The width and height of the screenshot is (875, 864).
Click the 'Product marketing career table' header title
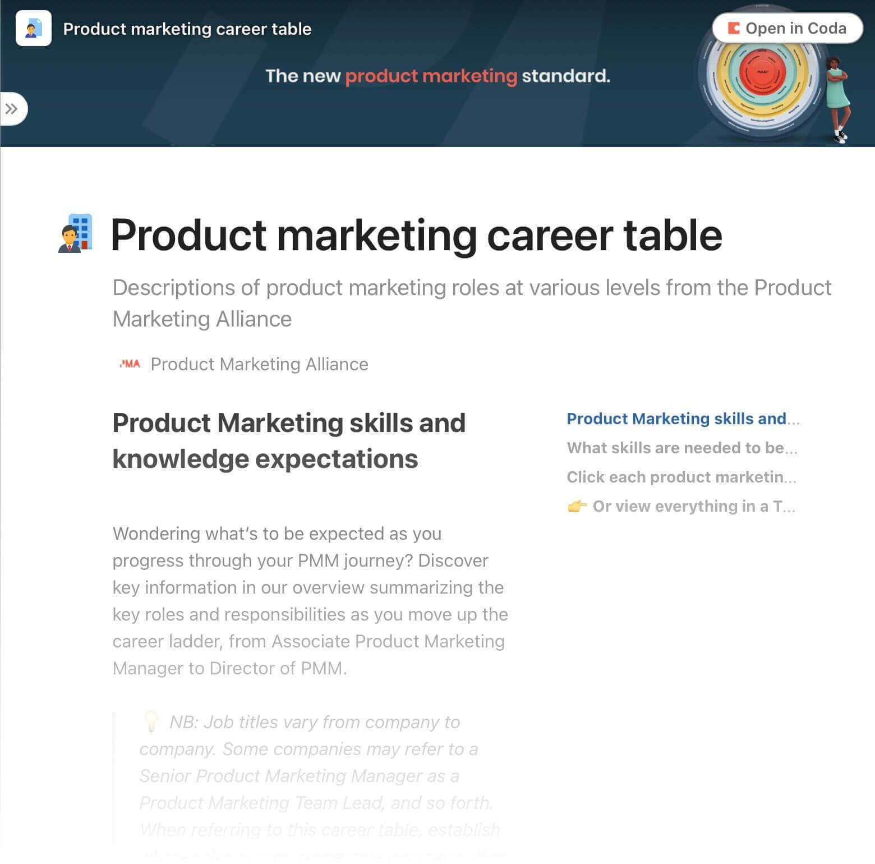(x=187, y=29)
